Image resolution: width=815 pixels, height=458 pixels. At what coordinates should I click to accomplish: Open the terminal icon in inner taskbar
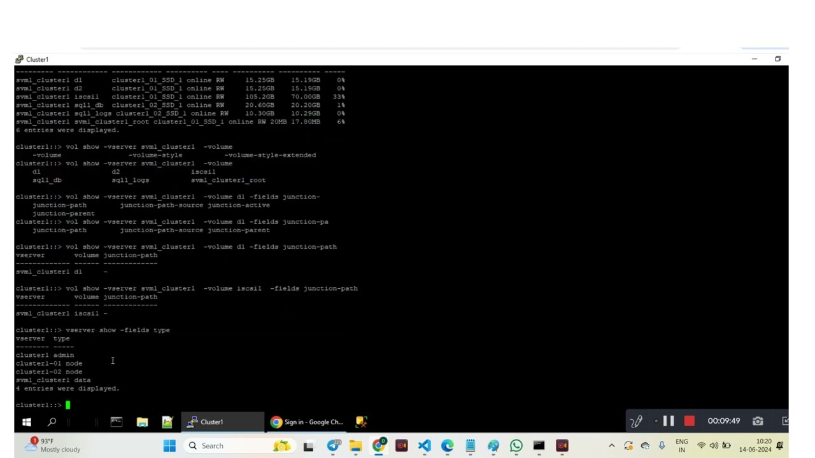pyautogui.click(x=117, y=422)
